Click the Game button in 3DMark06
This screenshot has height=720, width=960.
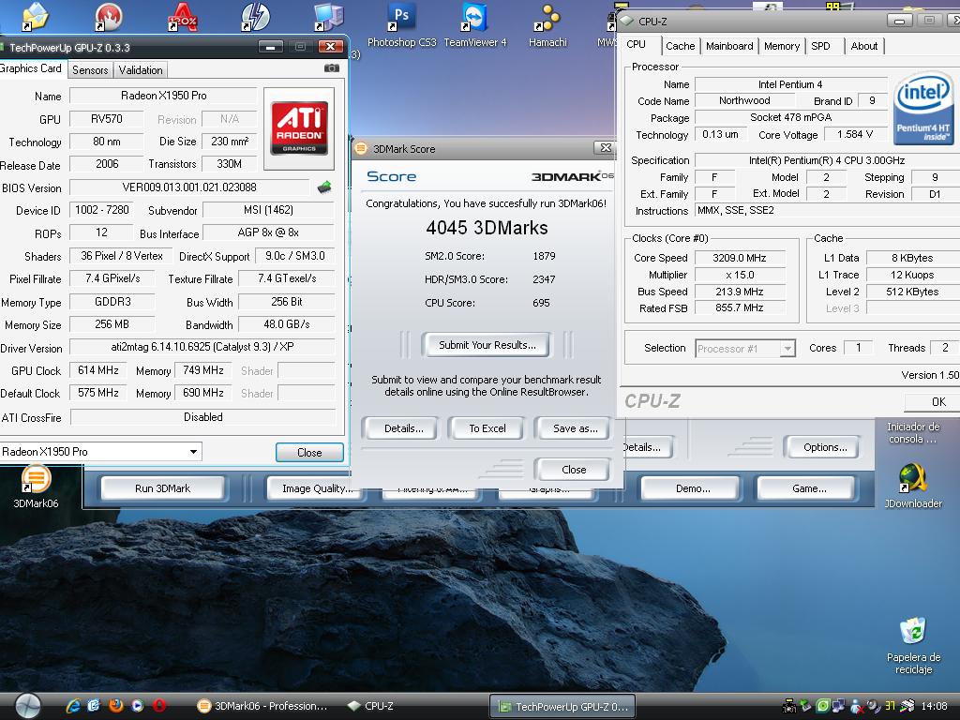tap(809, 488)
